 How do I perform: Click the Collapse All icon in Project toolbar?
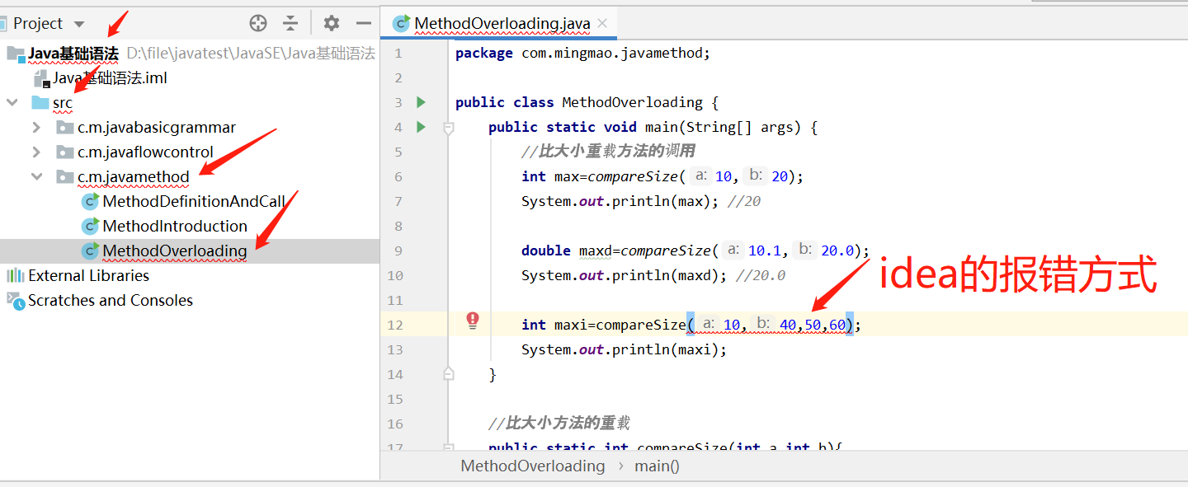pos(290,23)
